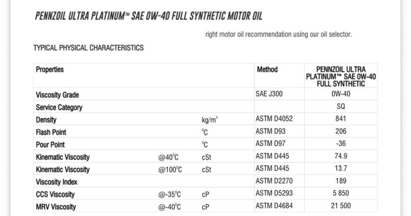Screen dimensions: 411x216
Task: Select the Typical Physical Characteristics heading
Action: point(88,48)
